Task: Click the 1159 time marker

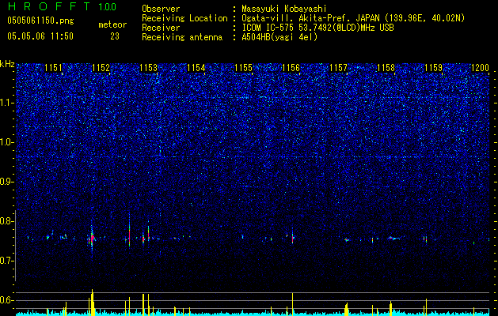Action: point(433,68)
